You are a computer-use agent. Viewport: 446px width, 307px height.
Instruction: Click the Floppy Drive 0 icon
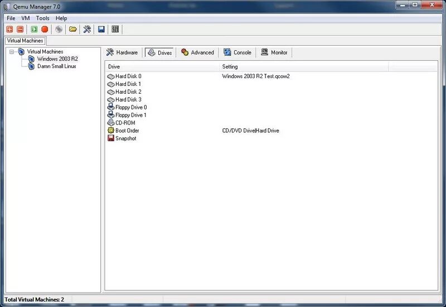[x=110, y=107]
